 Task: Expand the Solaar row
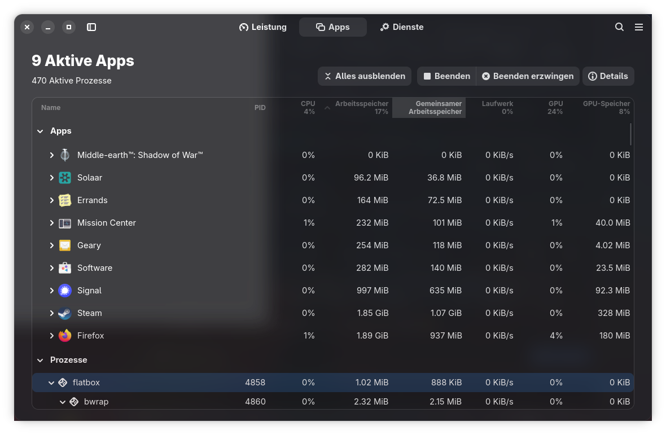(52, 178)
